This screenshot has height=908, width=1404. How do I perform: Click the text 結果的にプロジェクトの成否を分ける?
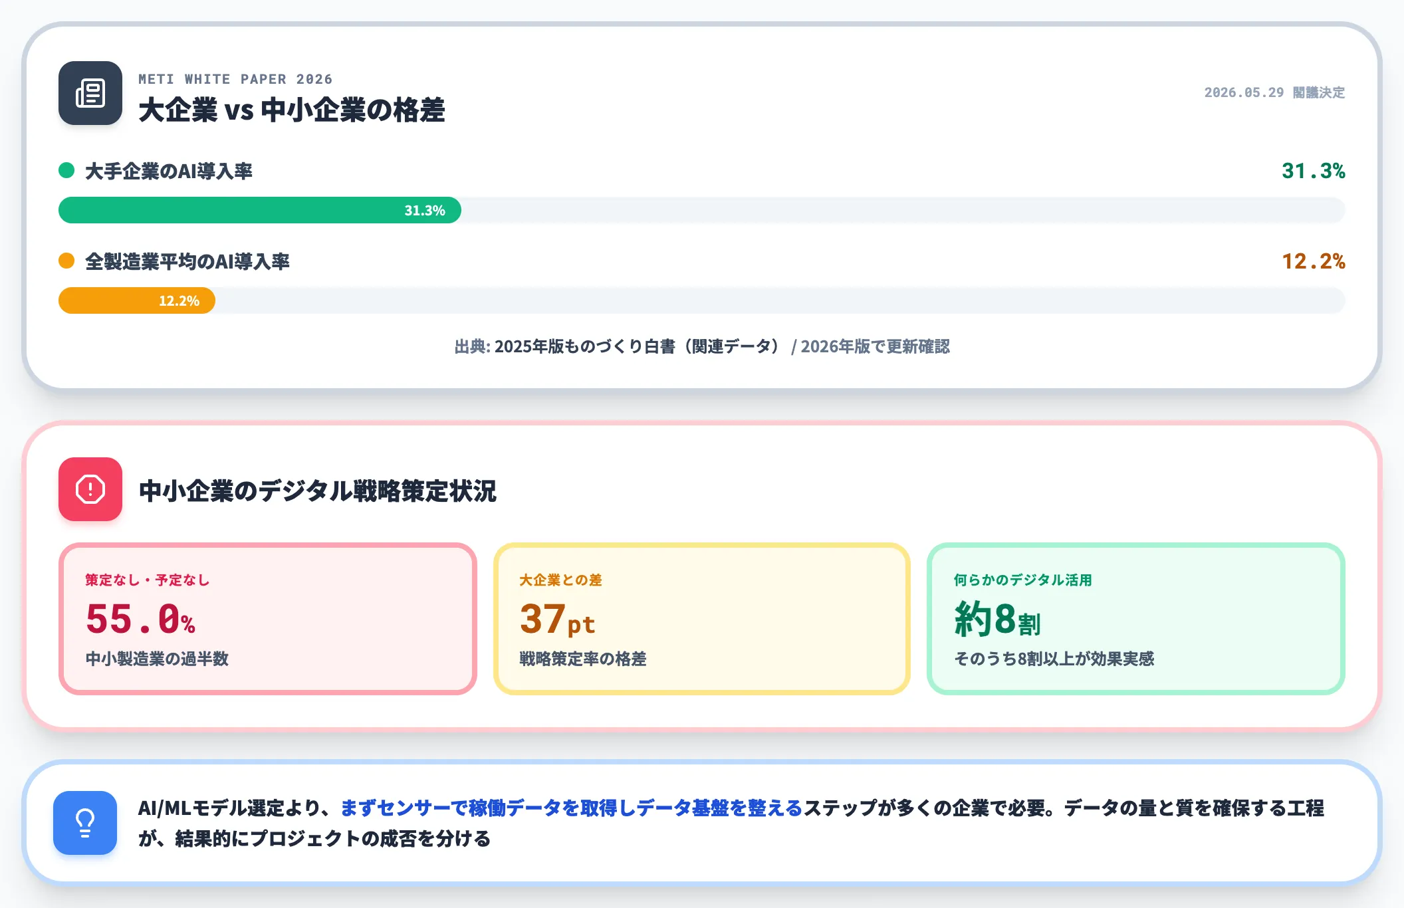tap(332, 839)
